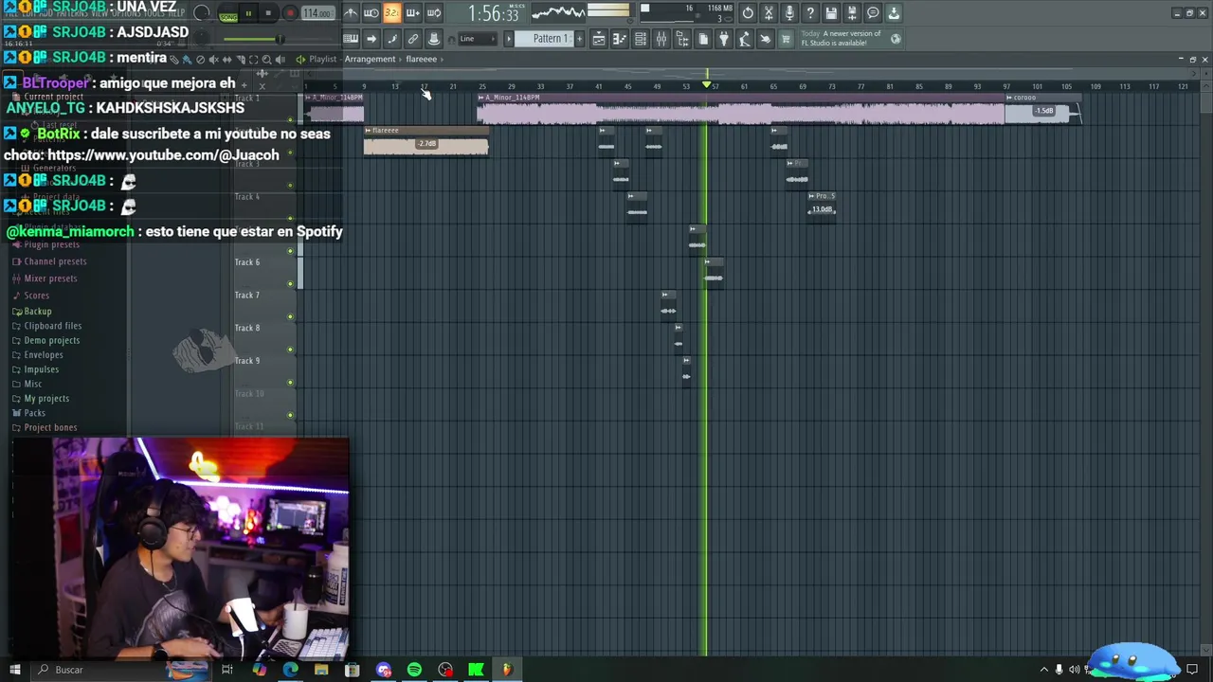The image size is (1213, 682).
Task: Open help with the question mark icon
Action: (810, 13)
